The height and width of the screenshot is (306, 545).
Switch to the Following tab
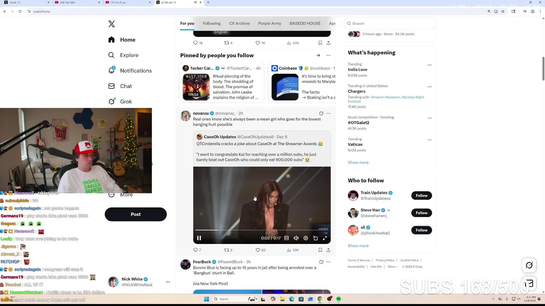coord(212,23)
